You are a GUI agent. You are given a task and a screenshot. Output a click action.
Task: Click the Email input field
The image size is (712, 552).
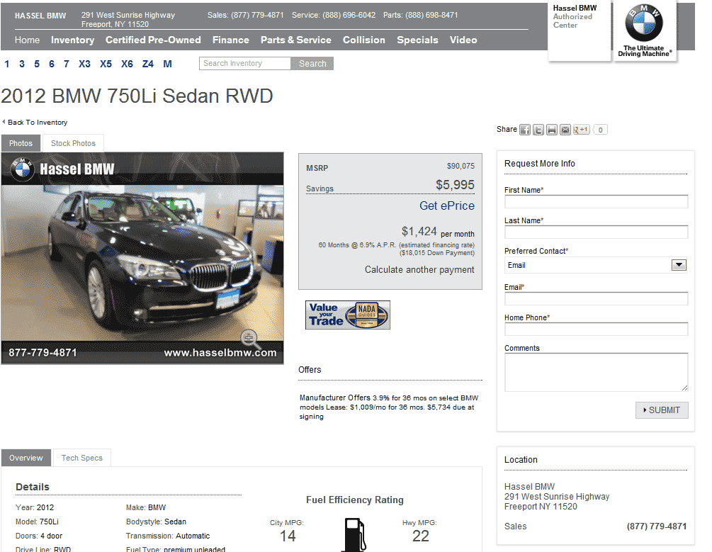[x=596, y=298]
